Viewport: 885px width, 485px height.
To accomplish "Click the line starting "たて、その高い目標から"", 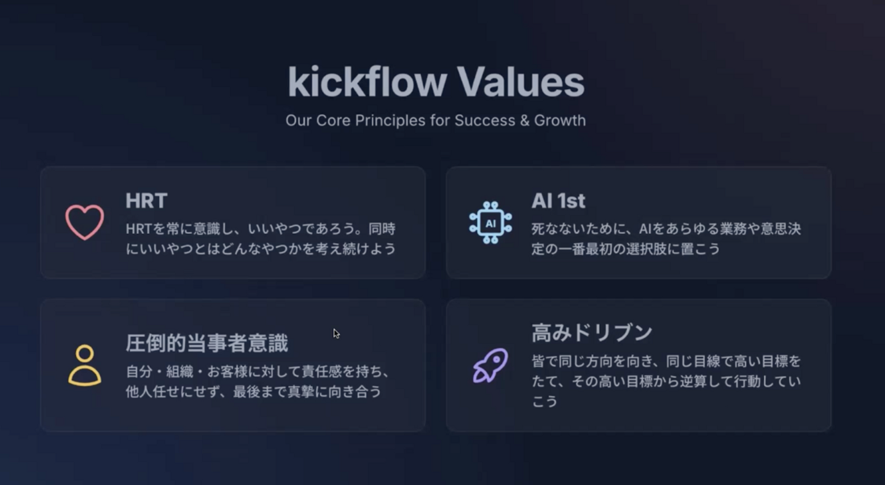I will point(666,381).
